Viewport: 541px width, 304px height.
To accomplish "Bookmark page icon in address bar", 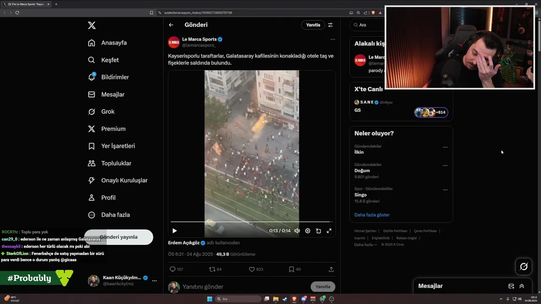I will point(152,13).
